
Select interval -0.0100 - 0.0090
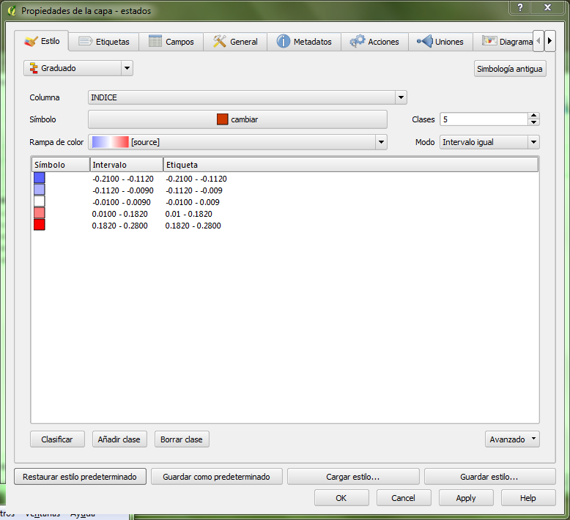coord(122,202)
